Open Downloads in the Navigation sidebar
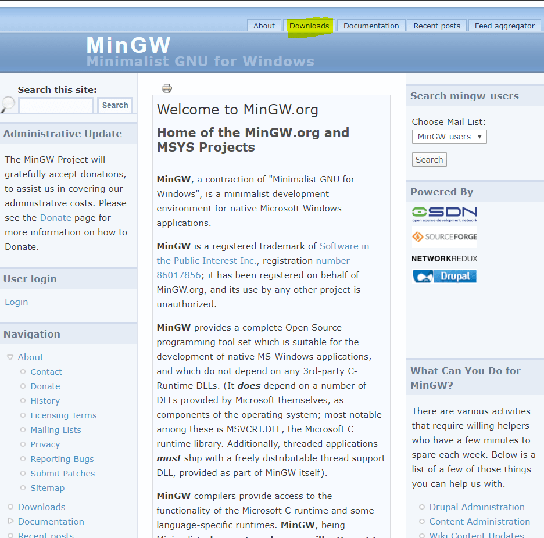 (42, 507)
